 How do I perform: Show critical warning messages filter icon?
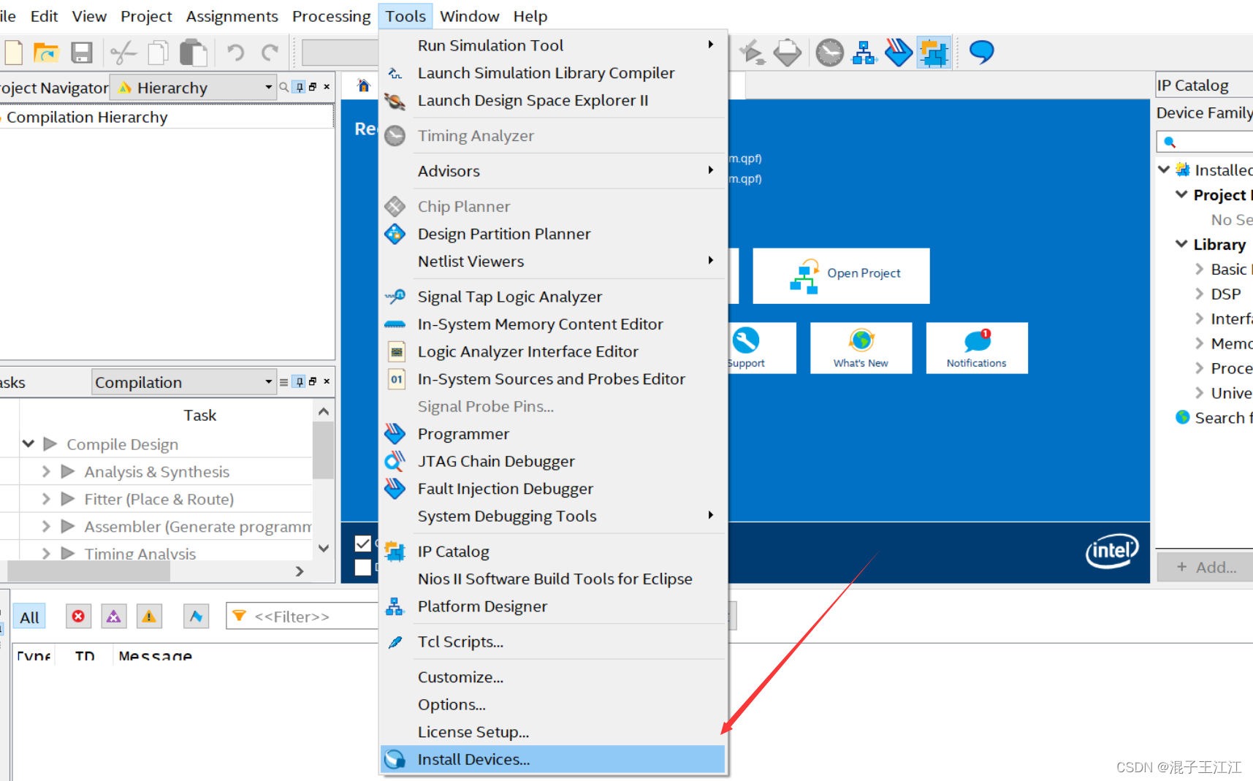click(113, 616)
